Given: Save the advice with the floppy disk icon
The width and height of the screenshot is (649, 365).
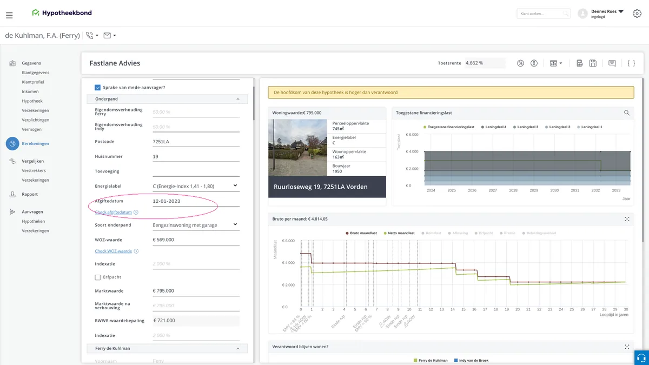Looking at the screenshot, I should [593, 63].
